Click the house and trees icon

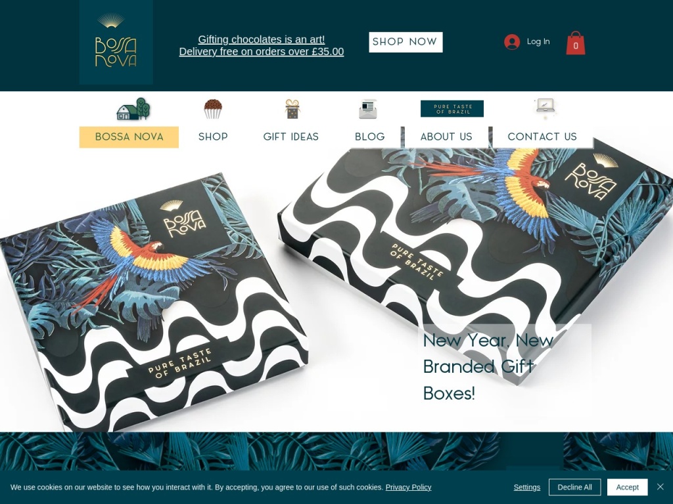133,108
